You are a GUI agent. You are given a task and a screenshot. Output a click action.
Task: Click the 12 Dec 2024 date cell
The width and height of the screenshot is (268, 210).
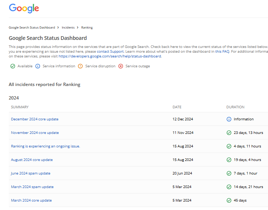(x=183, y=119)
